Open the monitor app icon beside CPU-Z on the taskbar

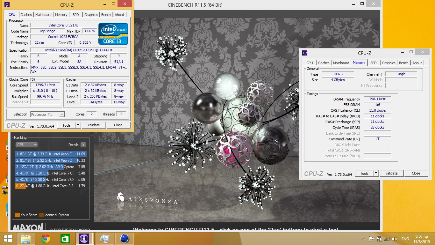104,239
